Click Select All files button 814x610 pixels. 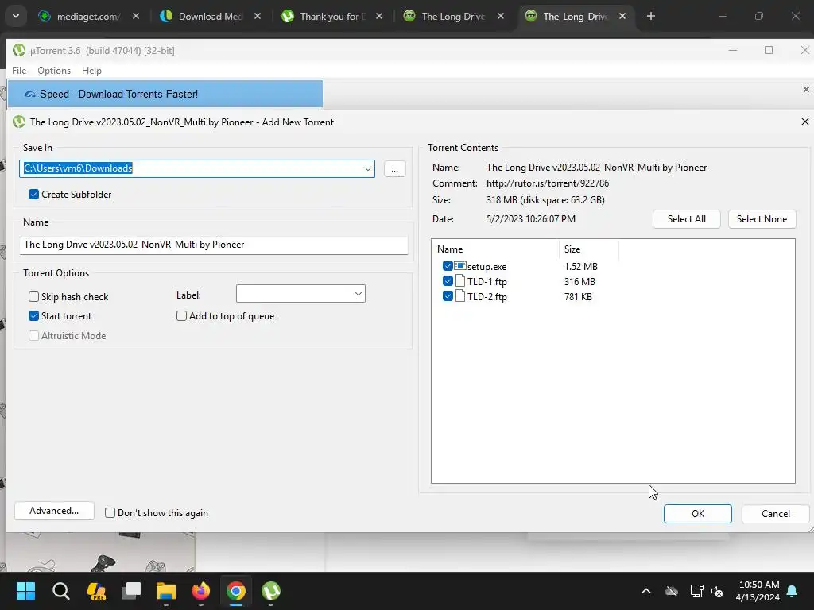(x=686, y=219)
